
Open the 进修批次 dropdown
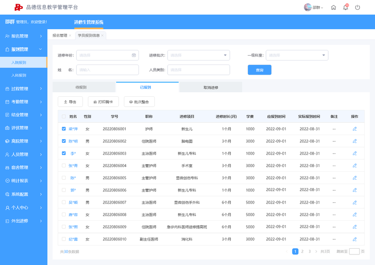199,55
